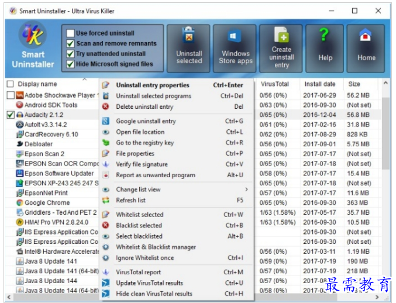Click the Ignore Whitelist once icon

coord(105,258)
